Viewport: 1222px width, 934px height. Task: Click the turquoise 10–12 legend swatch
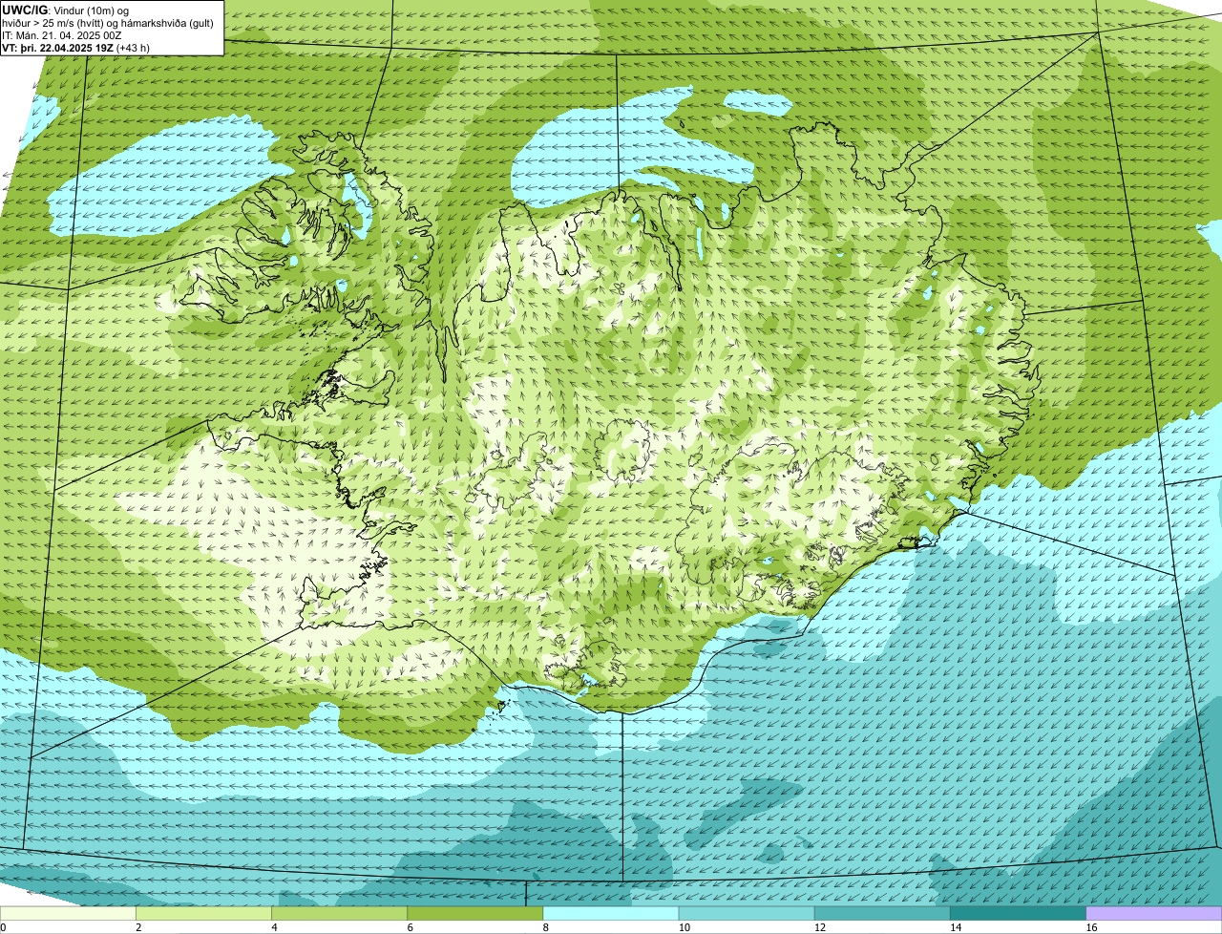pyautogui.click(x=747, y=913)
